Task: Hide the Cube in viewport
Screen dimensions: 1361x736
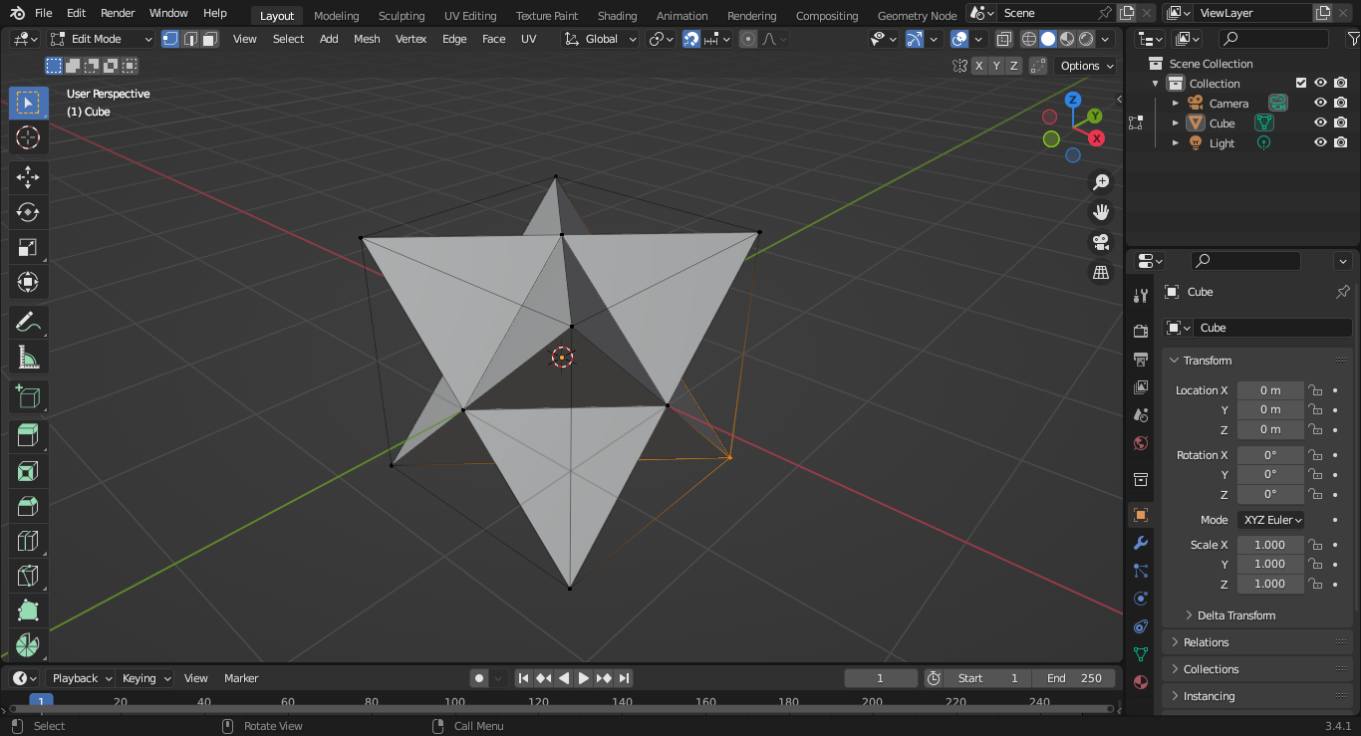Action: 1320,123
